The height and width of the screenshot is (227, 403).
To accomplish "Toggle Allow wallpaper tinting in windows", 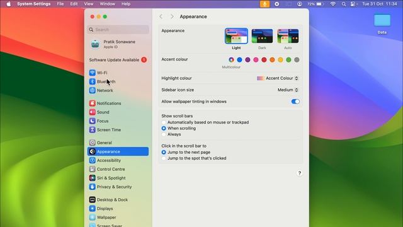I will (x=295, y=102).
